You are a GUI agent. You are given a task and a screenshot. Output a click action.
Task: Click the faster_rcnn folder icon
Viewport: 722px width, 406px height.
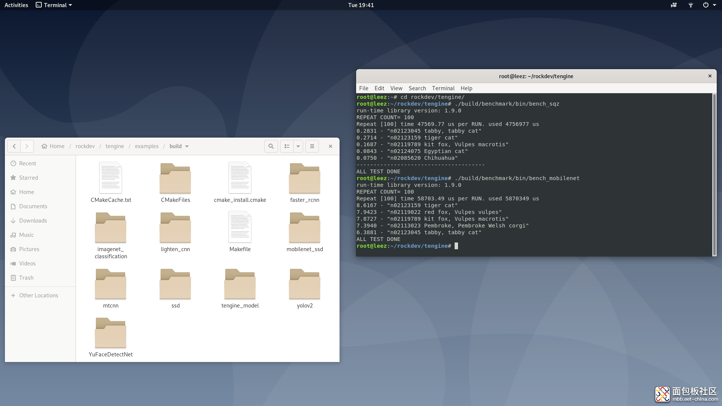click(x=305, y=179)
